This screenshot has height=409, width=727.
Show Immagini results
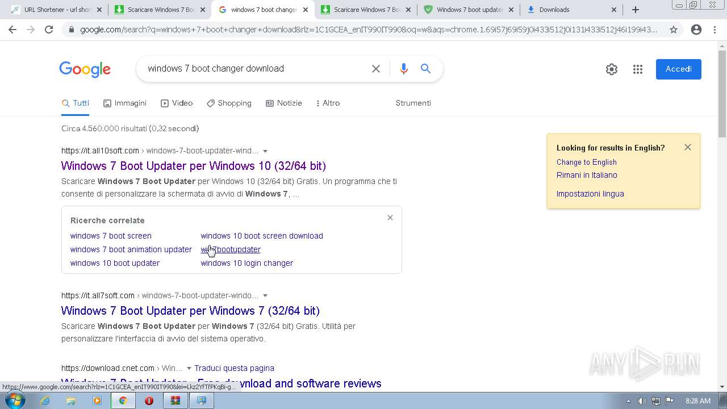pyautogui.click(x=125, y=103)
